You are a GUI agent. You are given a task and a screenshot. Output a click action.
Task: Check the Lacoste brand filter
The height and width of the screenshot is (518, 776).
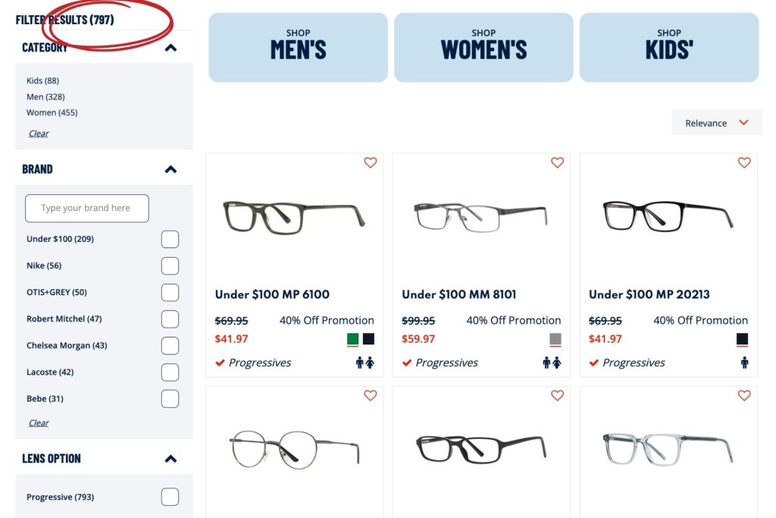click(170, 372)
